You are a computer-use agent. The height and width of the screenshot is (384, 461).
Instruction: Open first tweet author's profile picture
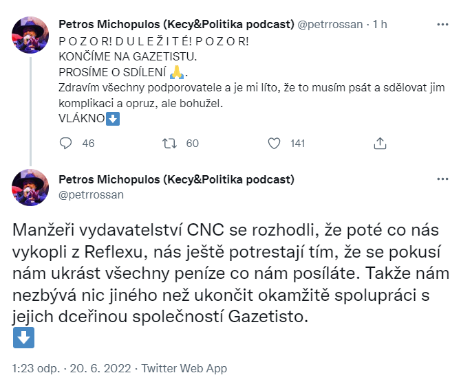[31, 36]
